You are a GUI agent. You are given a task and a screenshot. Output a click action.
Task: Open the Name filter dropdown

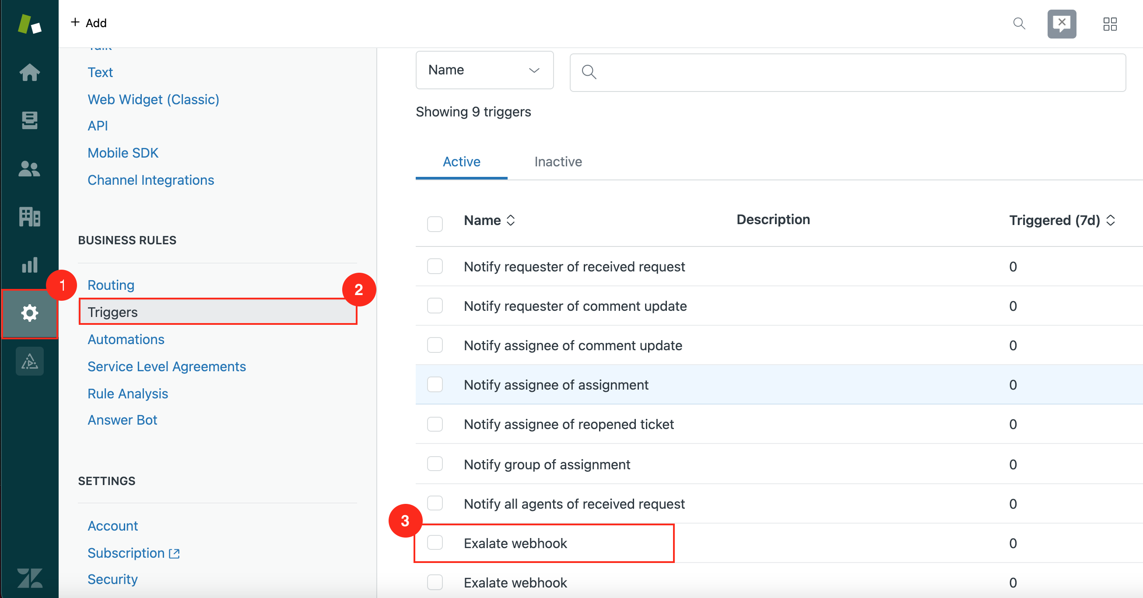484,70
